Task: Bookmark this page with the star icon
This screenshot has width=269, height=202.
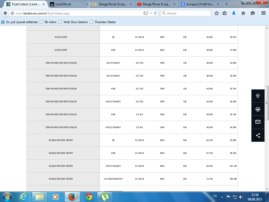Action: [x=217, y=13]
